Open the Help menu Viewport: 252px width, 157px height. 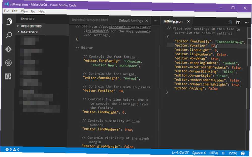42,11
